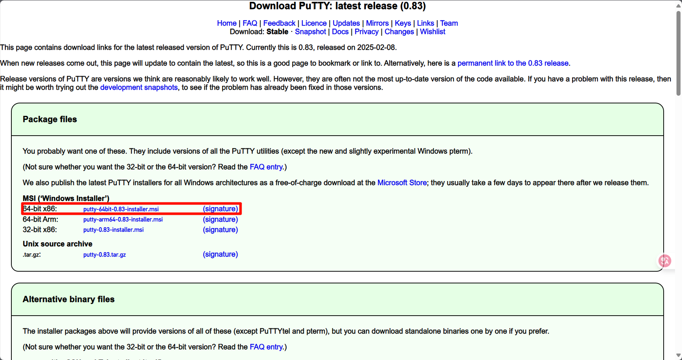Open signature for 64-bit x86 installer

pyautogui.click(x=220, y=209)
